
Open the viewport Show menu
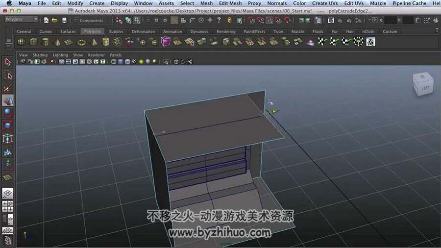point(78,55)
